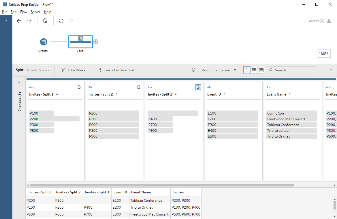Viewport: 337px width, 219px height.
Task: Select the Split clean step
Action: click(x=81, y=42)
